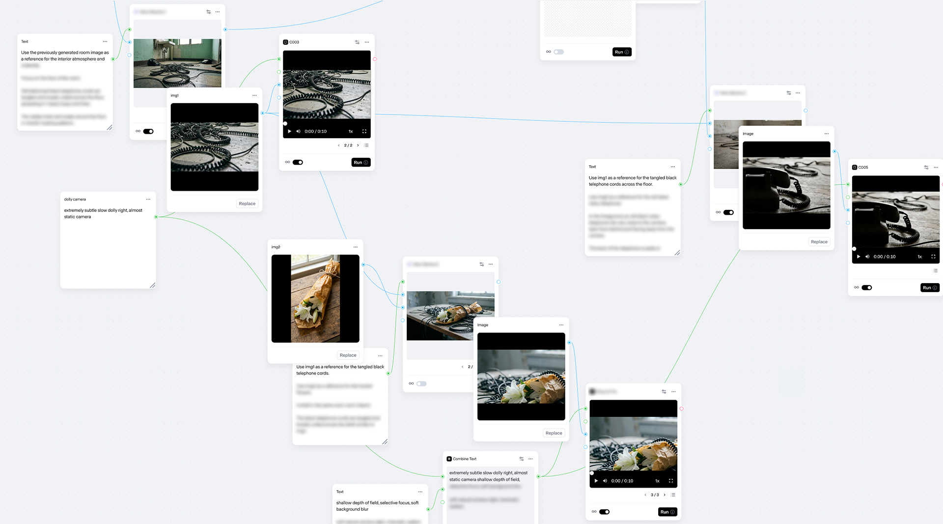
Task: Click the C005 node logo icon
Action: 855,168
